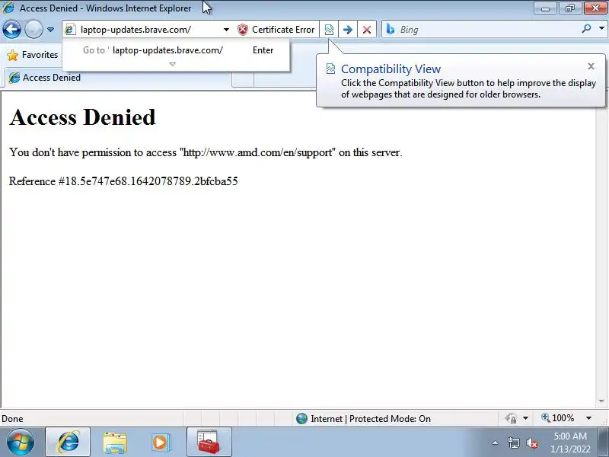This screenshot has width=609, height=457.
Task: Select the Access Denied tab
Action: (119, 78)
